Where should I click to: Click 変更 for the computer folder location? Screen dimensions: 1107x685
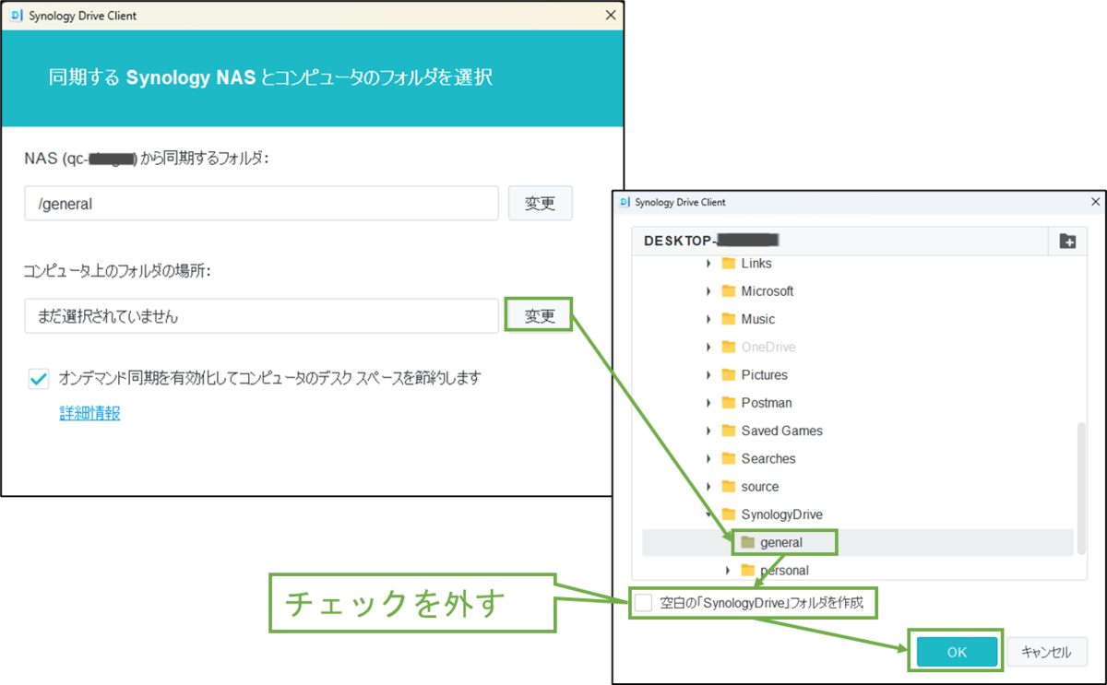click(x=540, y=316)
